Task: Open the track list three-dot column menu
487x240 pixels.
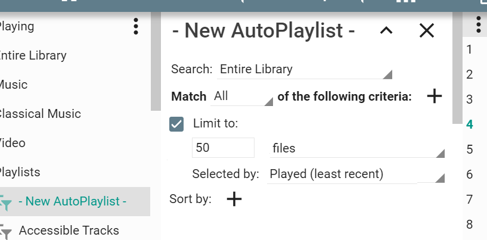Action: (x=478, y=25)
